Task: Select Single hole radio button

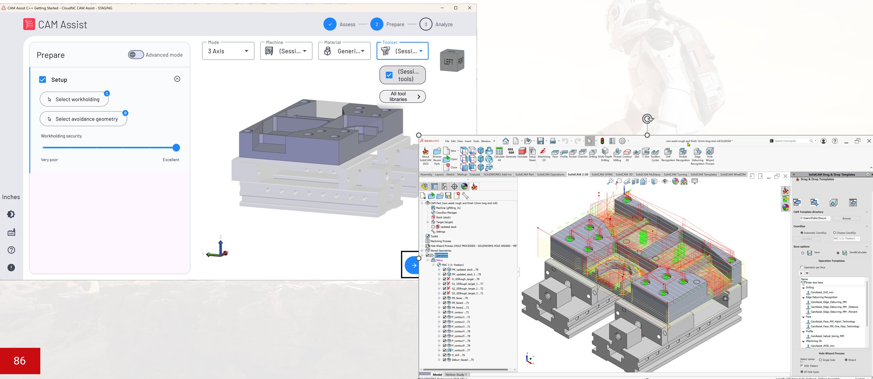Action: pyautogui.click(x=820, y=360)
